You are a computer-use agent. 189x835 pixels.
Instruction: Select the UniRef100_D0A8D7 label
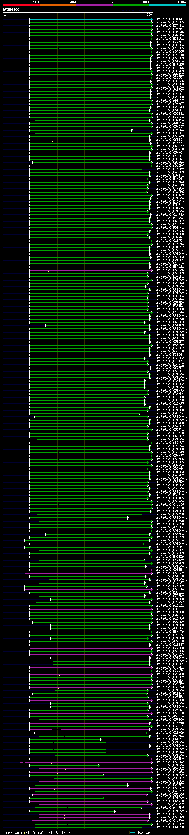170,785
